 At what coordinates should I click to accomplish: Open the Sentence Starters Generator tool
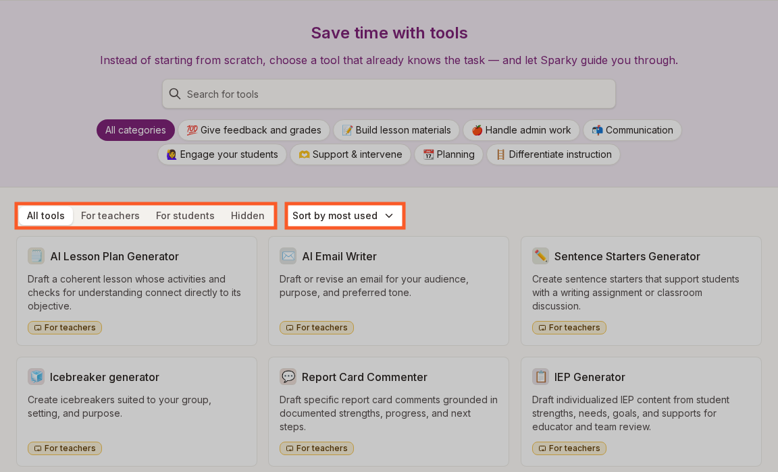pyautogui.click(x=641, y=291)
